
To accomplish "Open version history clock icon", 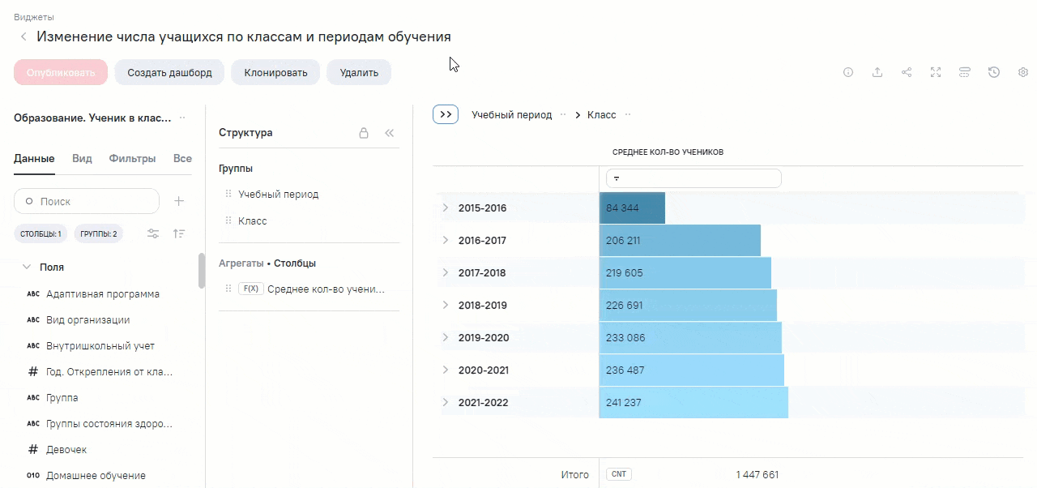I will pos(994,72).
